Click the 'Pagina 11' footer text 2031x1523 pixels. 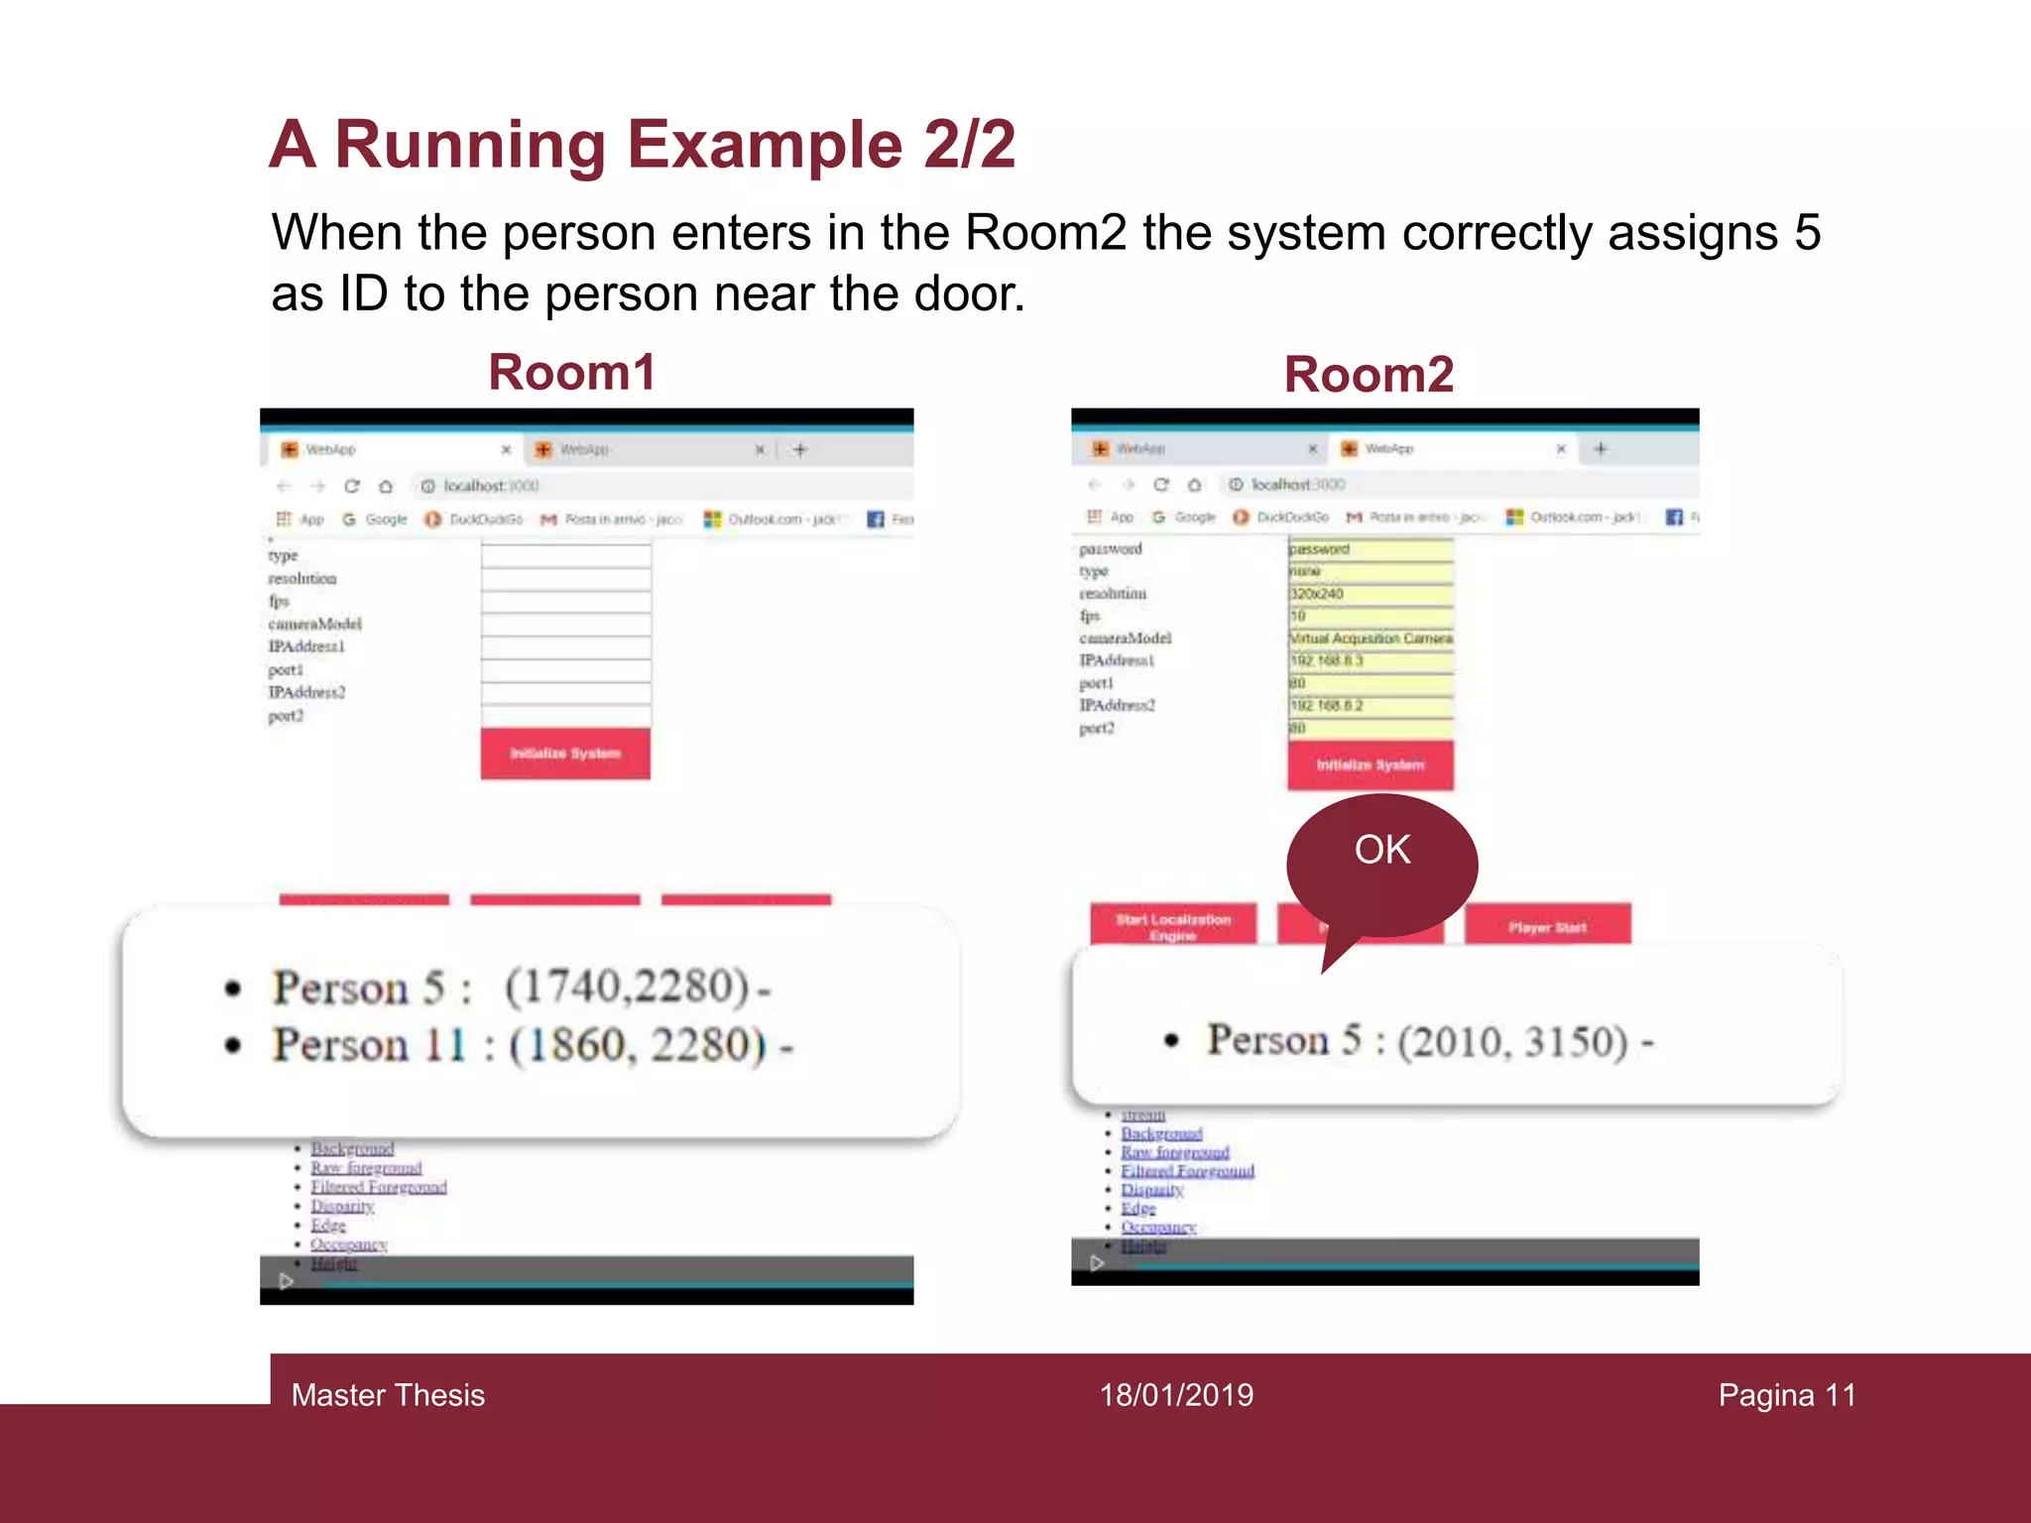[x=1787, y=1395]
